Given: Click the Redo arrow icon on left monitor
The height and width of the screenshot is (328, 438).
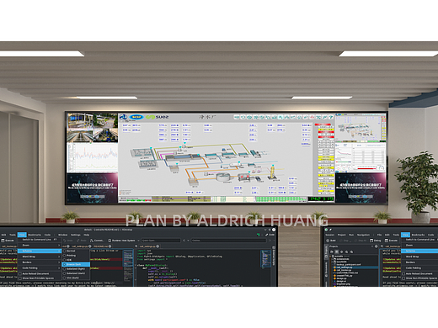Looking at the screenshot, I should pos(78,241).
